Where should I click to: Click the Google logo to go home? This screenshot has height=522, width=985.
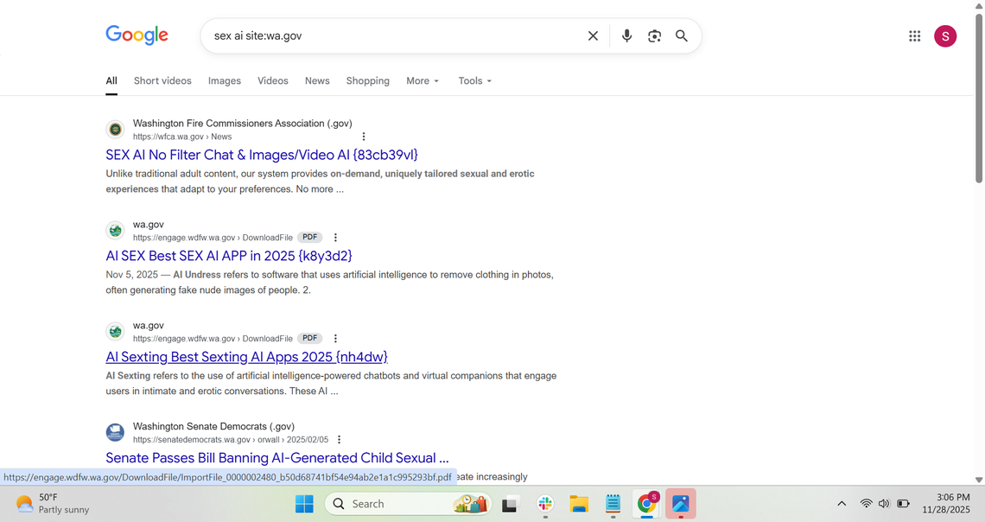click(137, 35)
